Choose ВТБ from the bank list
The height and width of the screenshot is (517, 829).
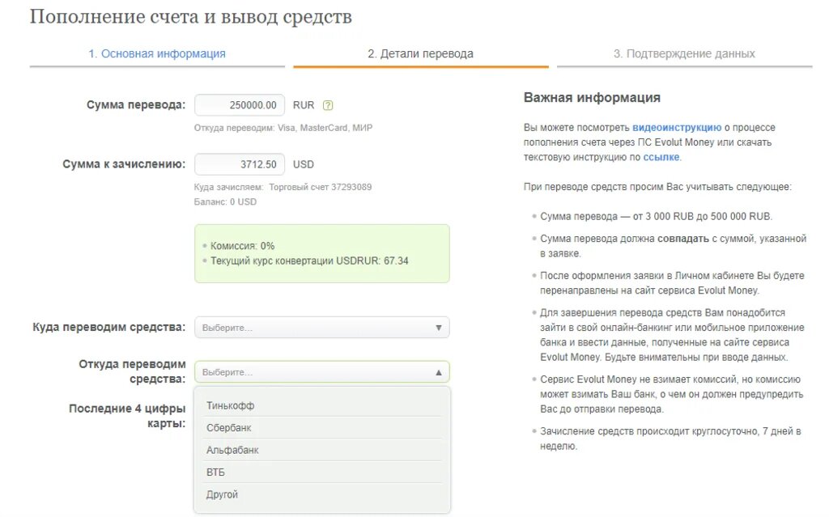click(x=322, y=472)
